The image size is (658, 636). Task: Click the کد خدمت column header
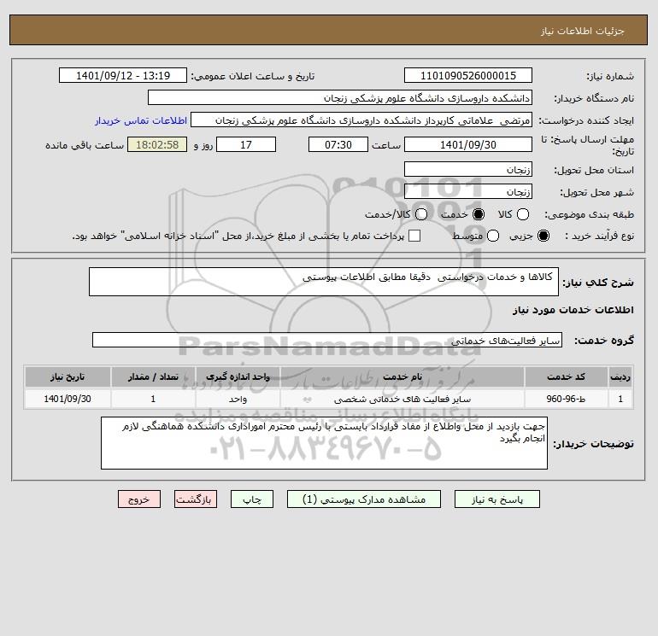(x=566, y=376)
